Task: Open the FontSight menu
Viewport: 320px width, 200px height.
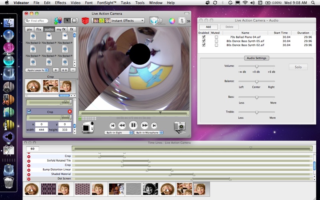Action: 106,3
